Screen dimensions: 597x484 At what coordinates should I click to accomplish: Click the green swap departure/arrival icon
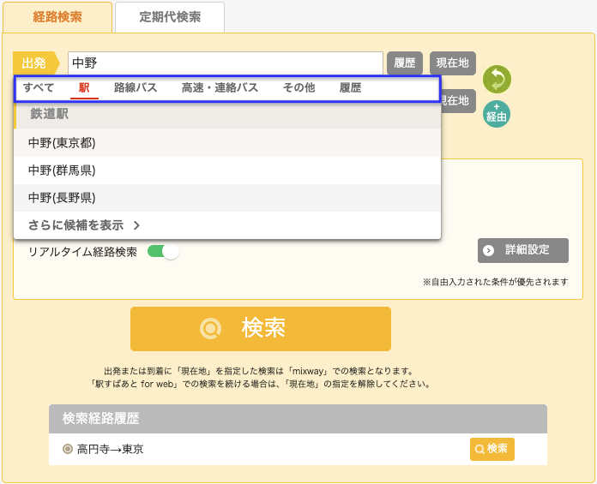pos(497,79)
